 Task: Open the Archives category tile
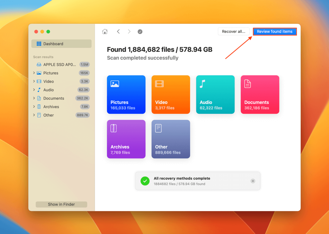click(126, 139)
